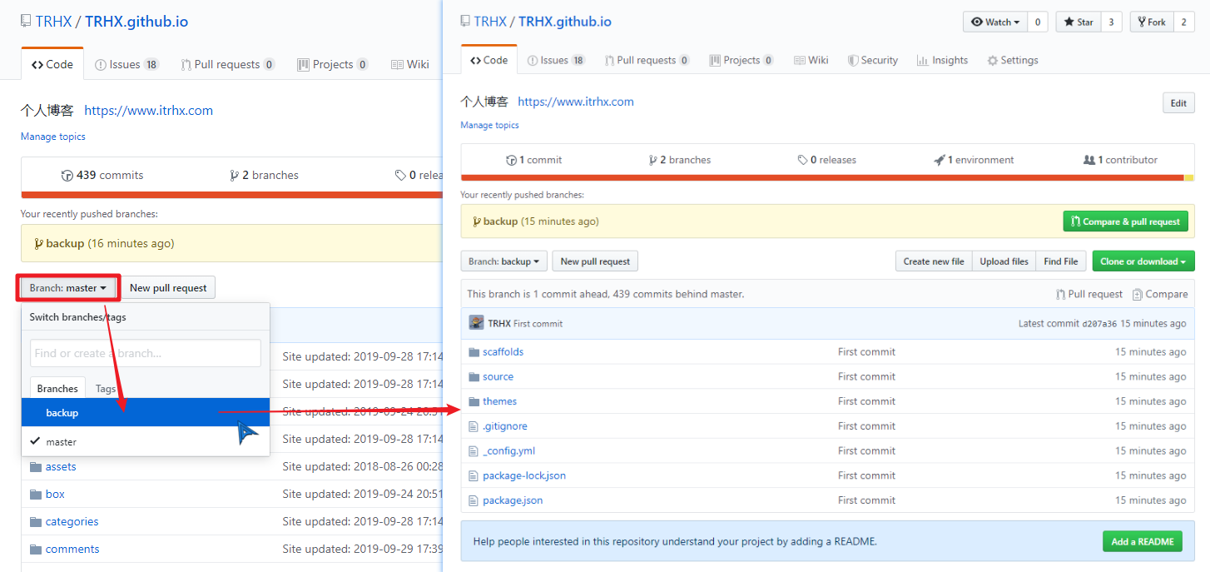The width and height of the screenshot is (1210, 572).
Task: Open the 0 releases link in the right window
Action: click(x=826, y=160)
